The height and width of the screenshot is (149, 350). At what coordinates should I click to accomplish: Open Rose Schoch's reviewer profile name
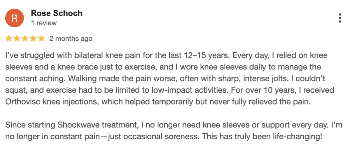coord(57,13)
